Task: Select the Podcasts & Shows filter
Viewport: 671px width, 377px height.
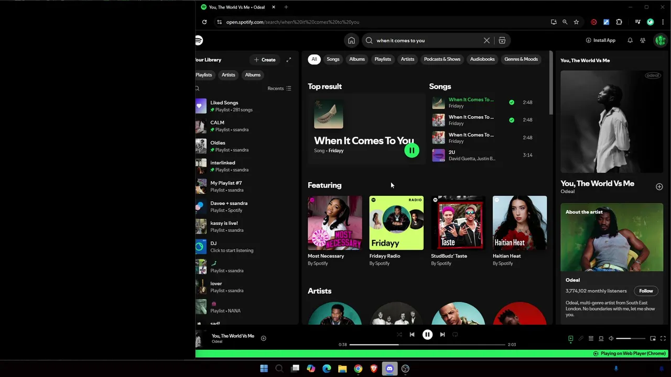Action: point(442,59)
